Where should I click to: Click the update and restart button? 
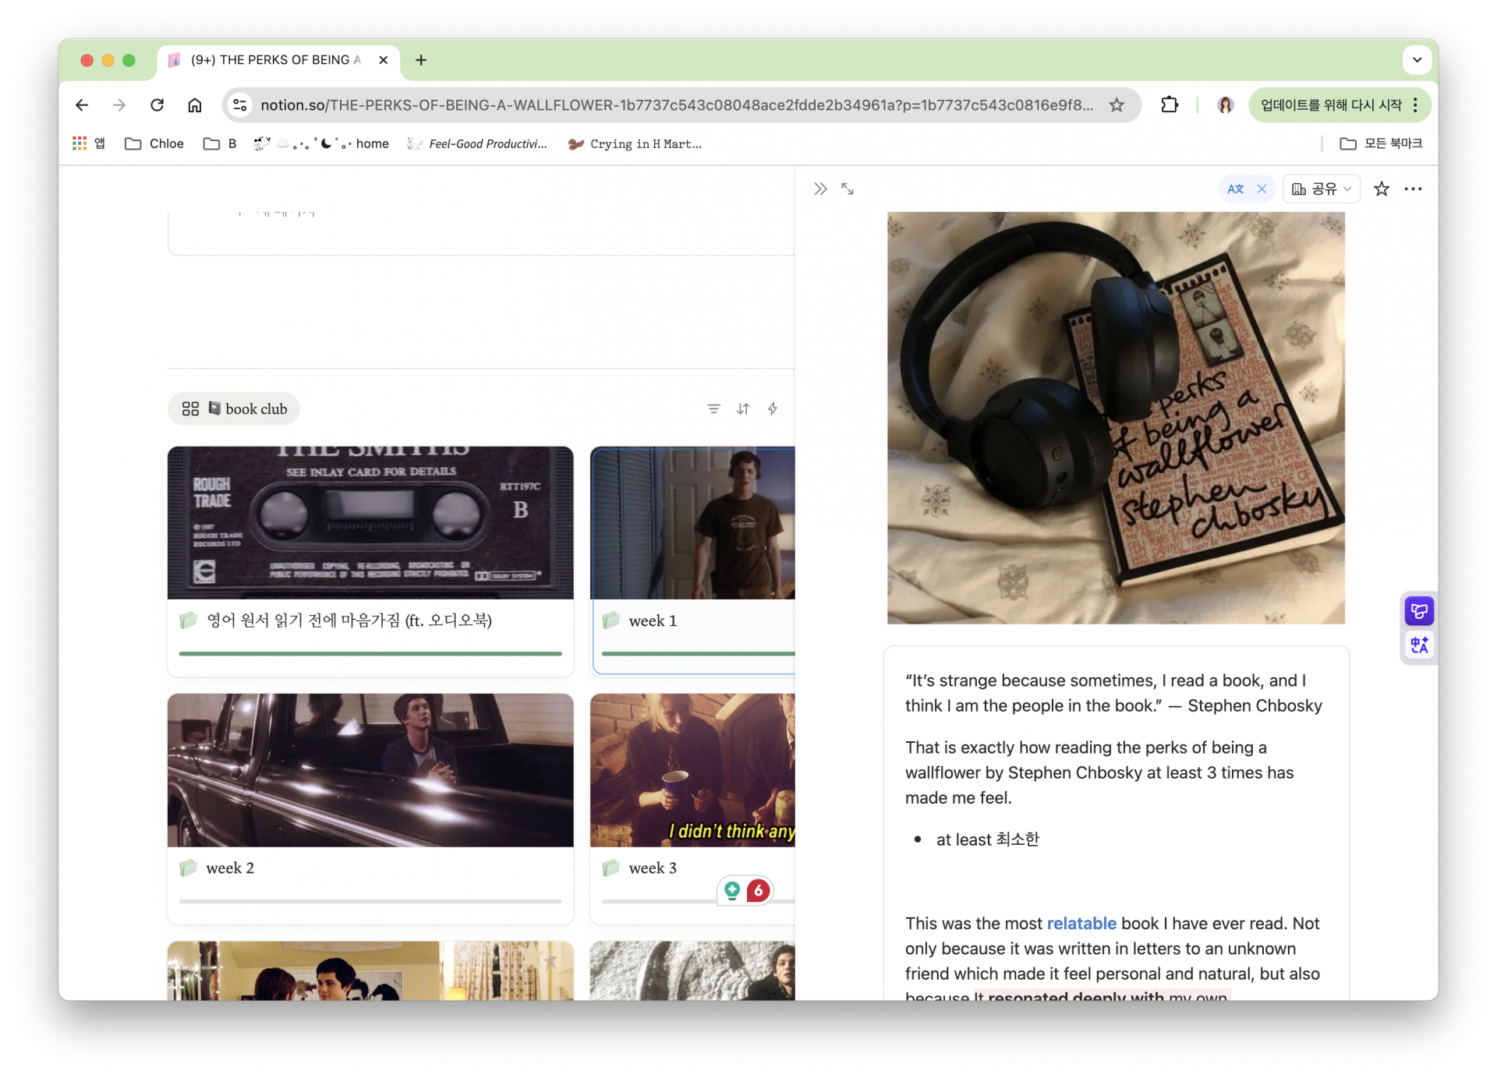pos(1331,105)
